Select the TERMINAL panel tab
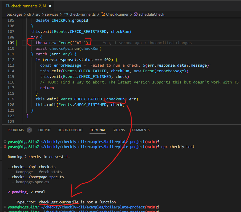Viewport: 241px width, 212px height. (98, 130)
